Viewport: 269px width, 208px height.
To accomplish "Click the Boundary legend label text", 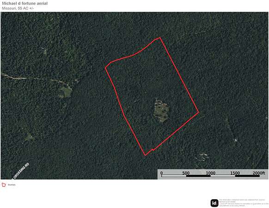I will pos(12,185).
